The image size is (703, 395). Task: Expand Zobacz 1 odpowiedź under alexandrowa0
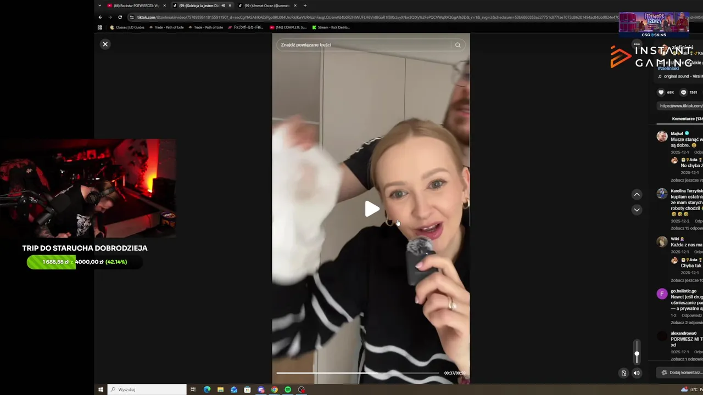687,359
